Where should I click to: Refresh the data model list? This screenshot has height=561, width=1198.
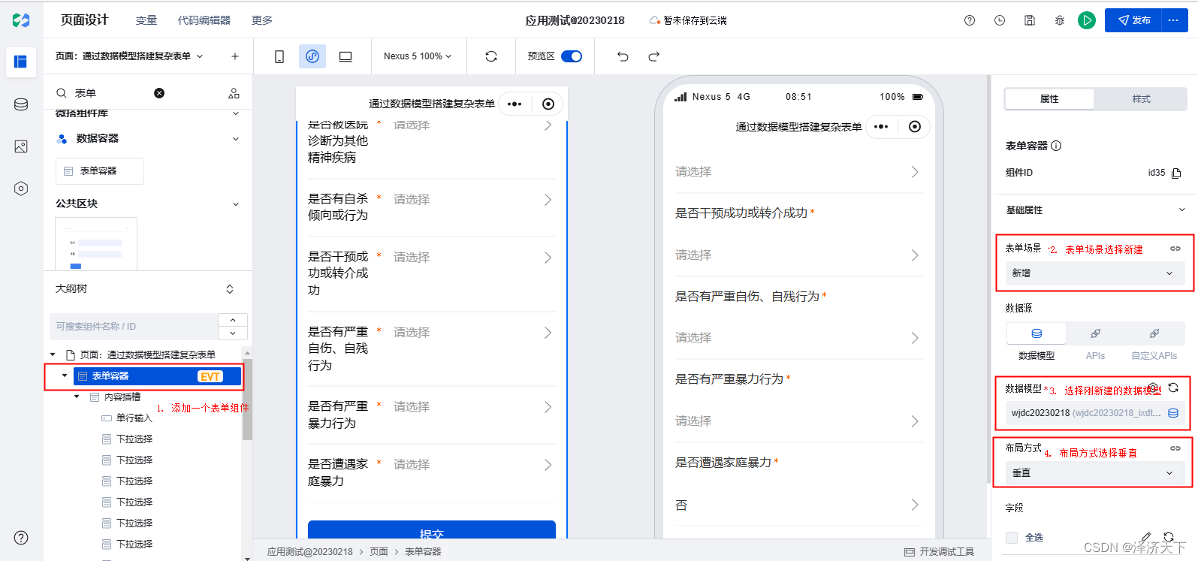pos(1173,388)
